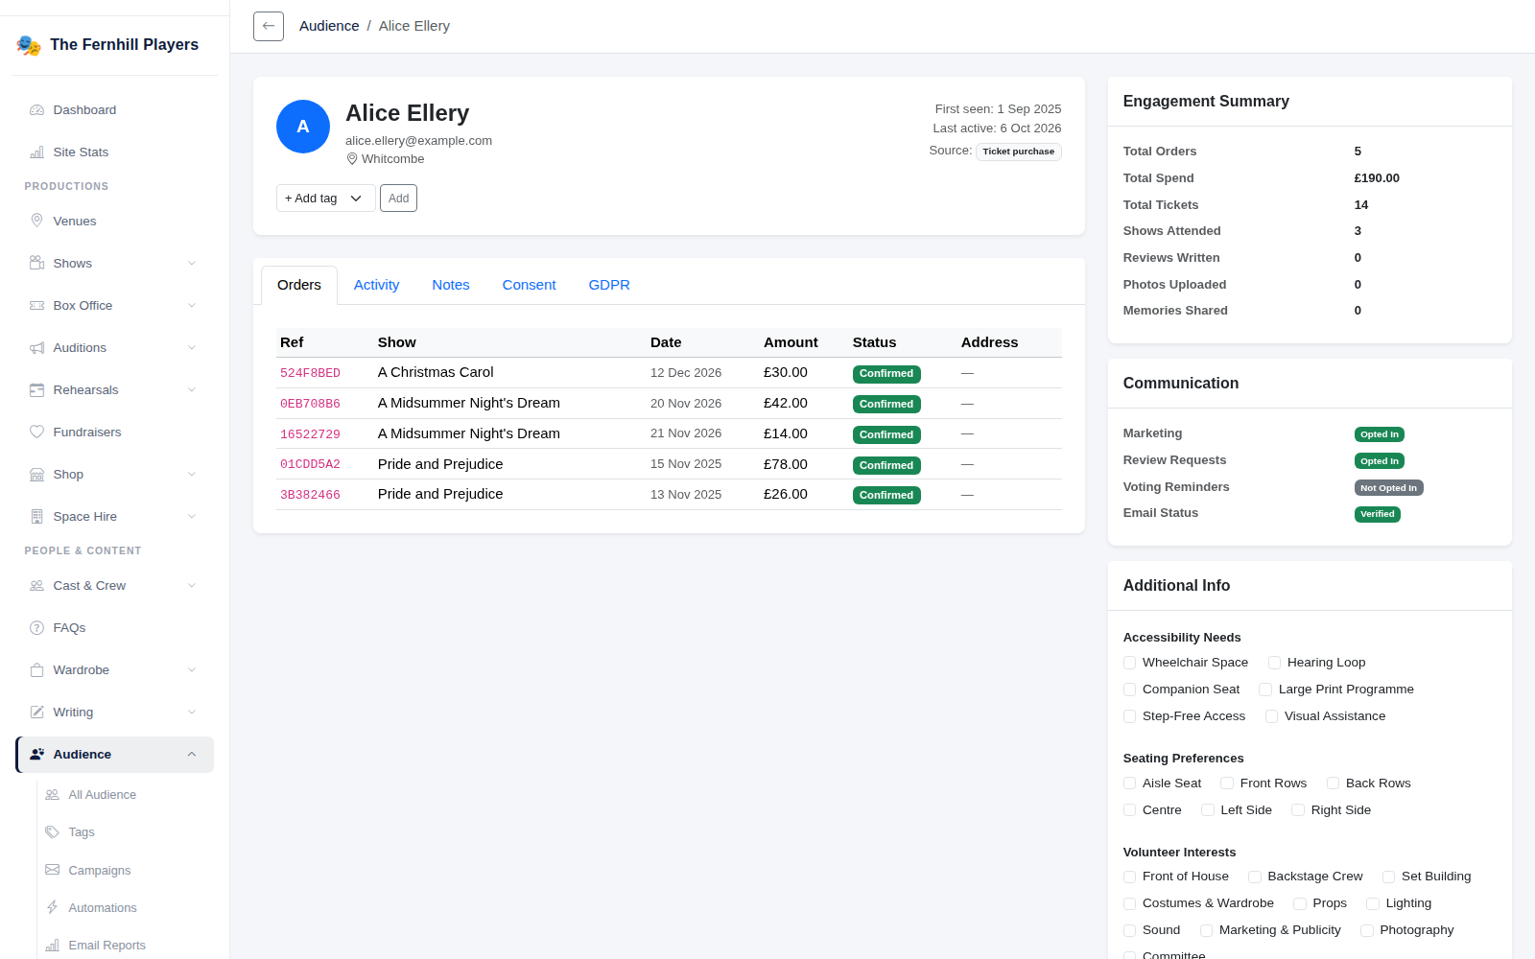Click the FAQs question mark icon
Screen dimensions: 1535x959
pyautogui.click(x=36, y=628)
